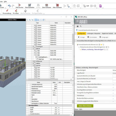Click the 3D building model view

click(13, 69)
